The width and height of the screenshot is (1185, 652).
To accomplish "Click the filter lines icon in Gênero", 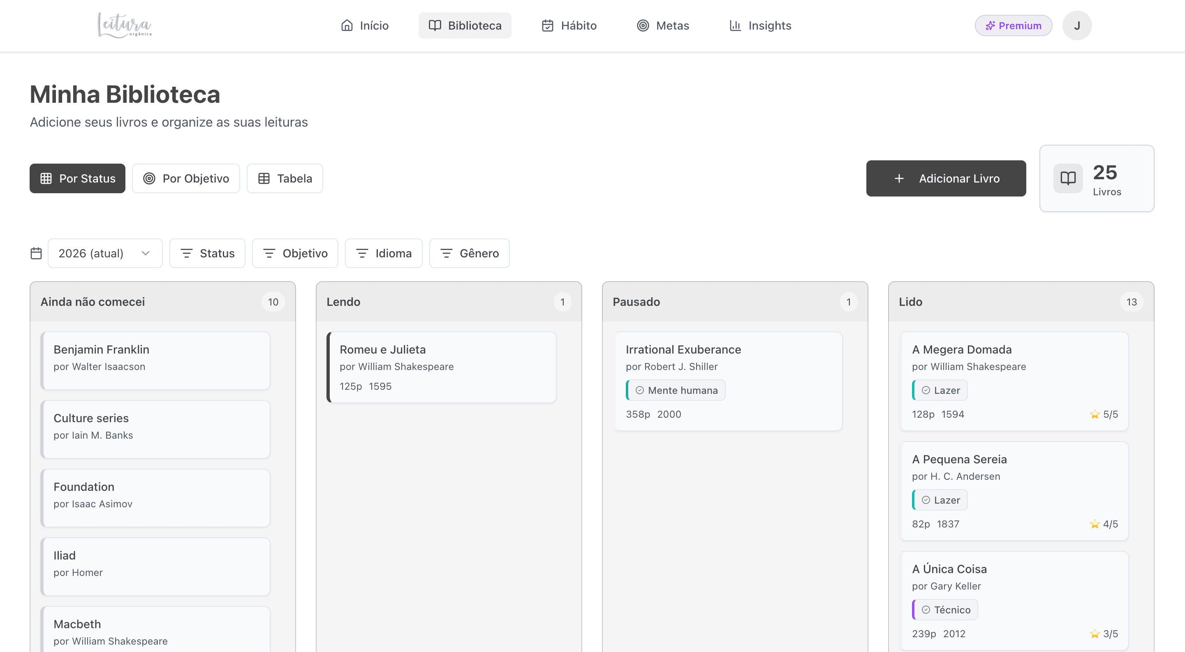I will coord(446,253).
